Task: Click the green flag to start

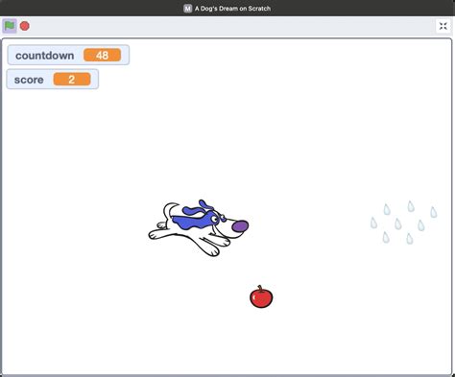Action: pos(10,26)
